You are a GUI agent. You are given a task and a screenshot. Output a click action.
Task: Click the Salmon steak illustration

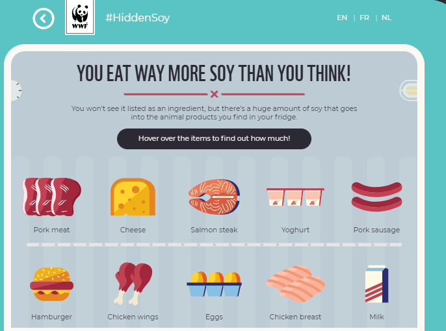pyautogui.click(x=214, y=197)
